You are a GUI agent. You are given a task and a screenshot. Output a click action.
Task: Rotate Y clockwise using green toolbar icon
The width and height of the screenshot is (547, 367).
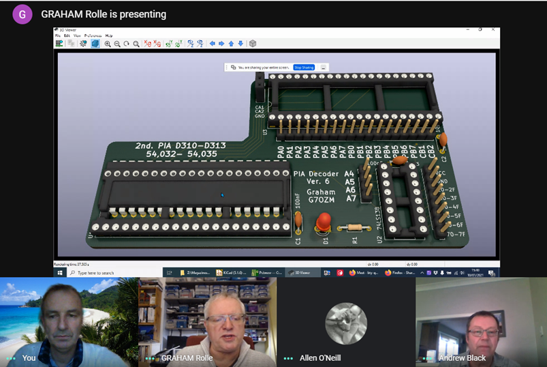click(x=169, y=44)
